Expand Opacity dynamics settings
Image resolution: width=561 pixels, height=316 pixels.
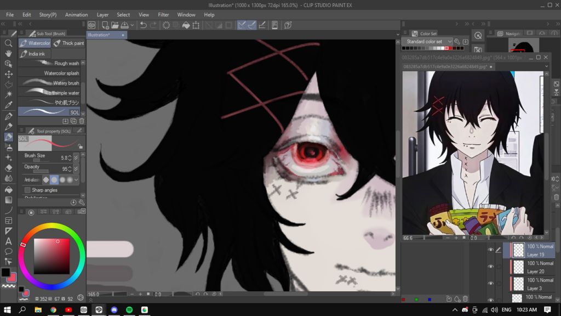pyautogui.click(x=76, y=169)
